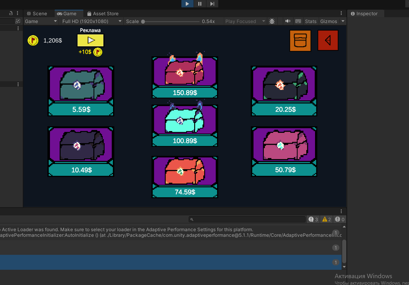Open the orange inventory chest button
The image size is (409, 285).
pos(300,40)
